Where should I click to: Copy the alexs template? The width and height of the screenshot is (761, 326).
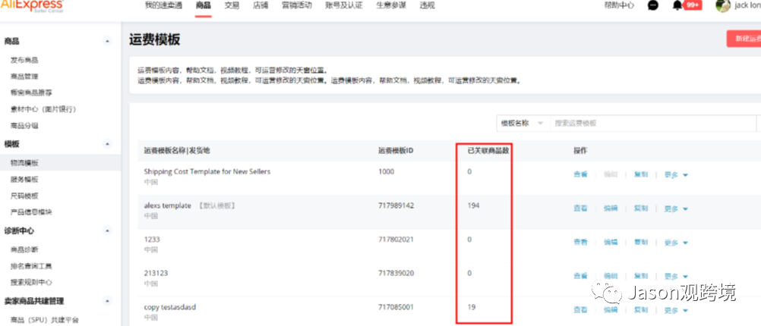tap(641, 208)
